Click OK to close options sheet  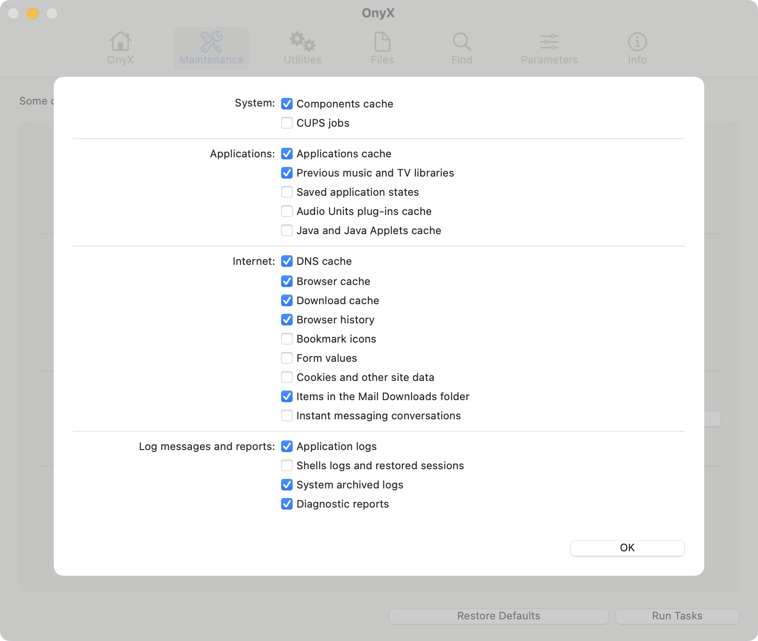coord(628,548)
